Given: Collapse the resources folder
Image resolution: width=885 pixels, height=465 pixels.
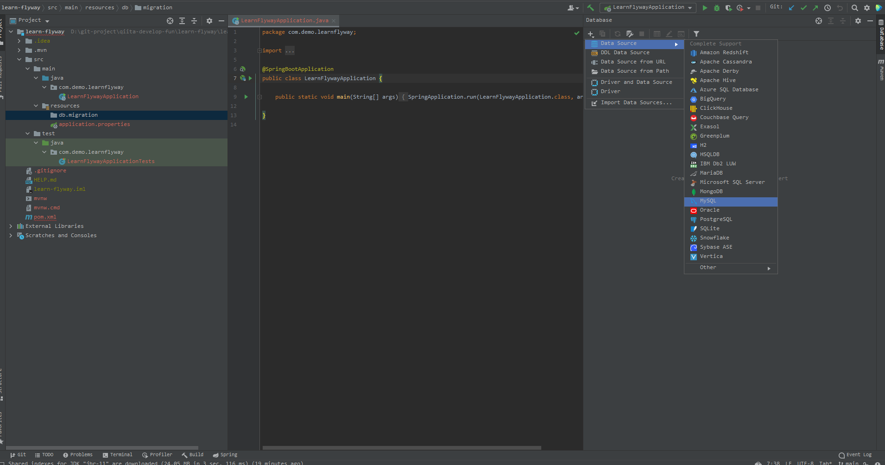Looking at the screenshot, I should coord(36,106).
